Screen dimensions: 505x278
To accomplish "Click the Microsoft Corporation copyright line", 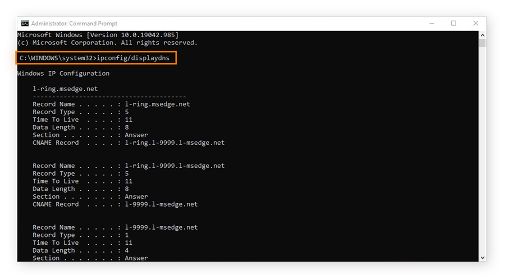I will [107, 43].
